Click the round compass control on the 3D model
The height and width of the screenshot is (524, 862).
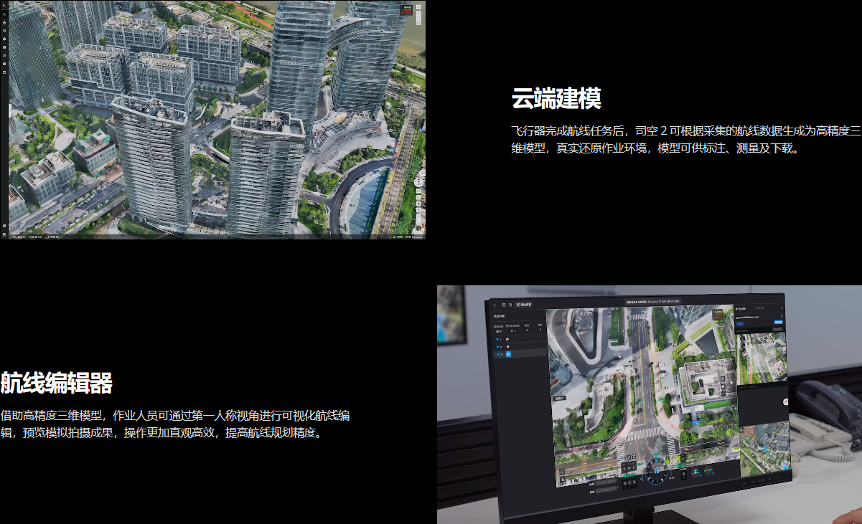418,182
